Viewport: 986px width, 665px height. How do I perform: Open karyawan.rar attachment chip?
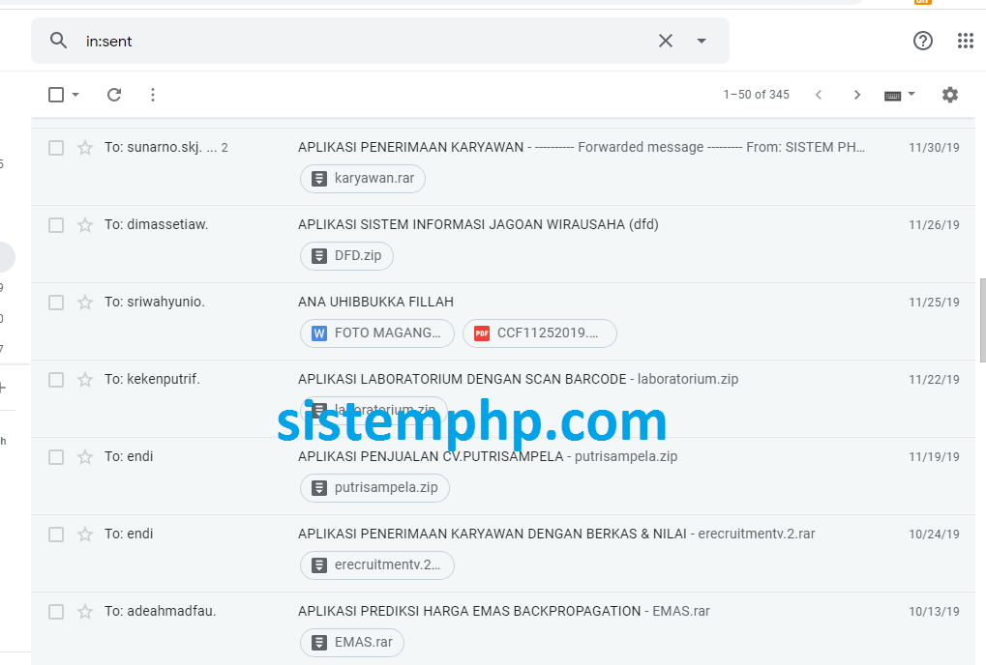pyautogui.click(x=363, y=179)
